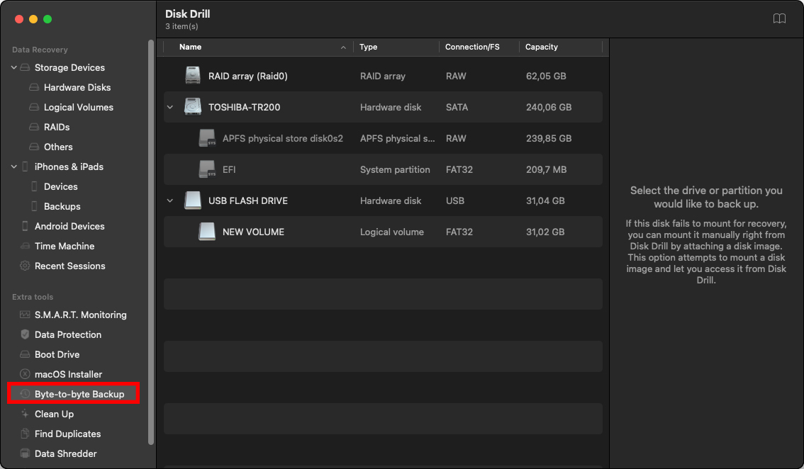Click the USB FLASH DRIVE icon
The width and height of the screenshot is (804, 469).
pos(193,201)
